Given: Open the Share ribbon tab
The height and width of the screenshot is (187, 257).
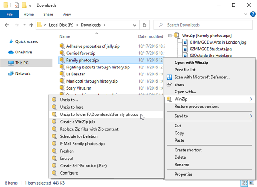Looking at the screenshot, I should pos(48,14).
